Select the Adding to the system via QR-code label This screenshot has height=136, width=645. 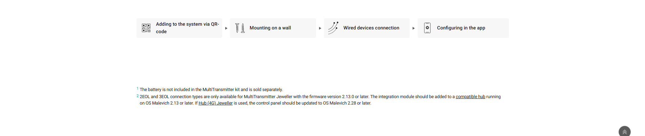tap(187, 28)
